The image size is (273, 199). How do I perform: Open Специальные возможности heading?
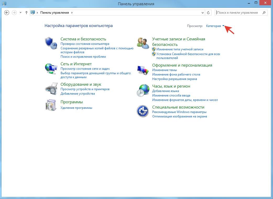[178, 107]
